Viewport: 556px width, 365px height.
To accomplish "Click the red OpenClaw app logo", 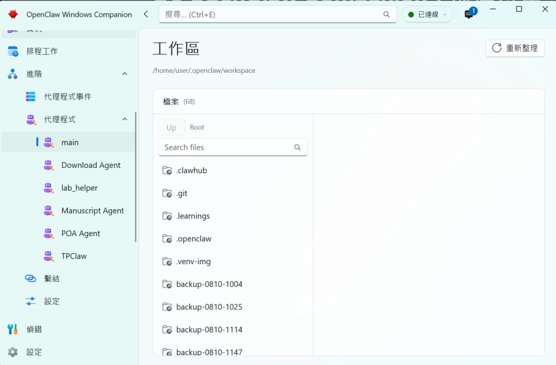I will tap(13, 14).
